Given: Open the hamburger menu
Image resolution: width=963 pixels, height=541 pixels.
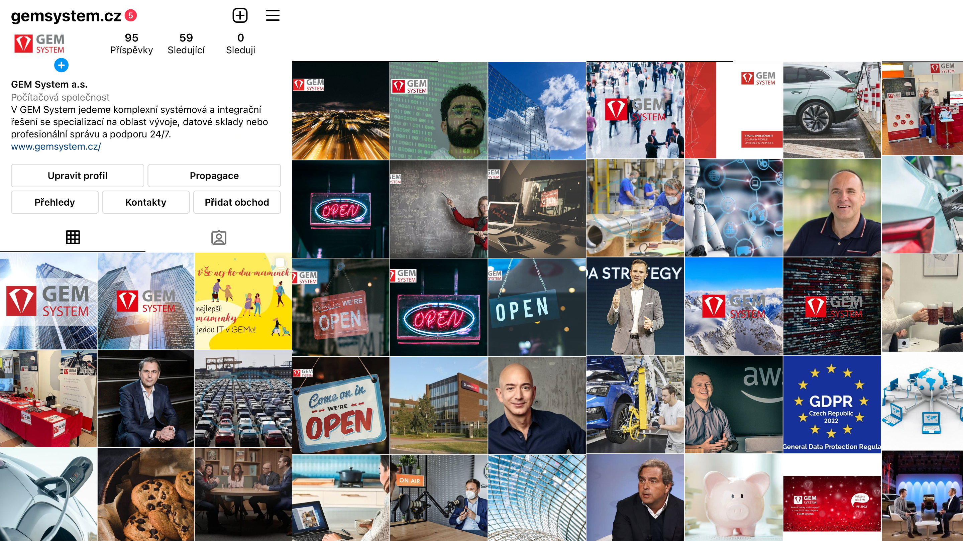Looking at the screenshot, I should (x=273, y=15).
